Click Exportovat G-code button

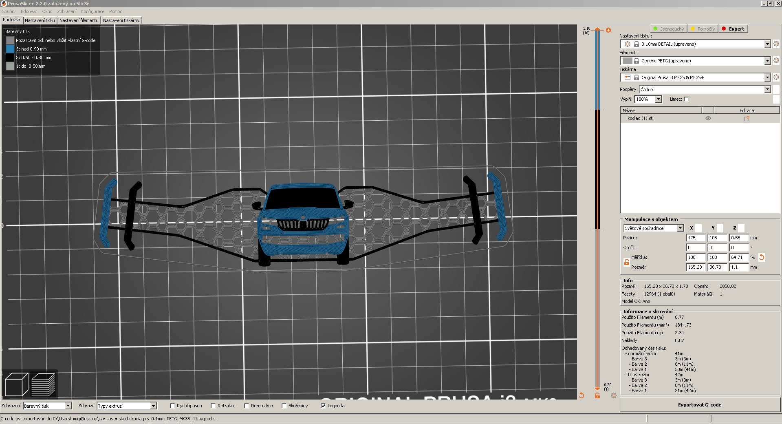[700, 405]
